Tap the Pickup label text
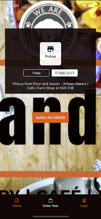Viewport: 101px width, 219px height. point(50,56)
